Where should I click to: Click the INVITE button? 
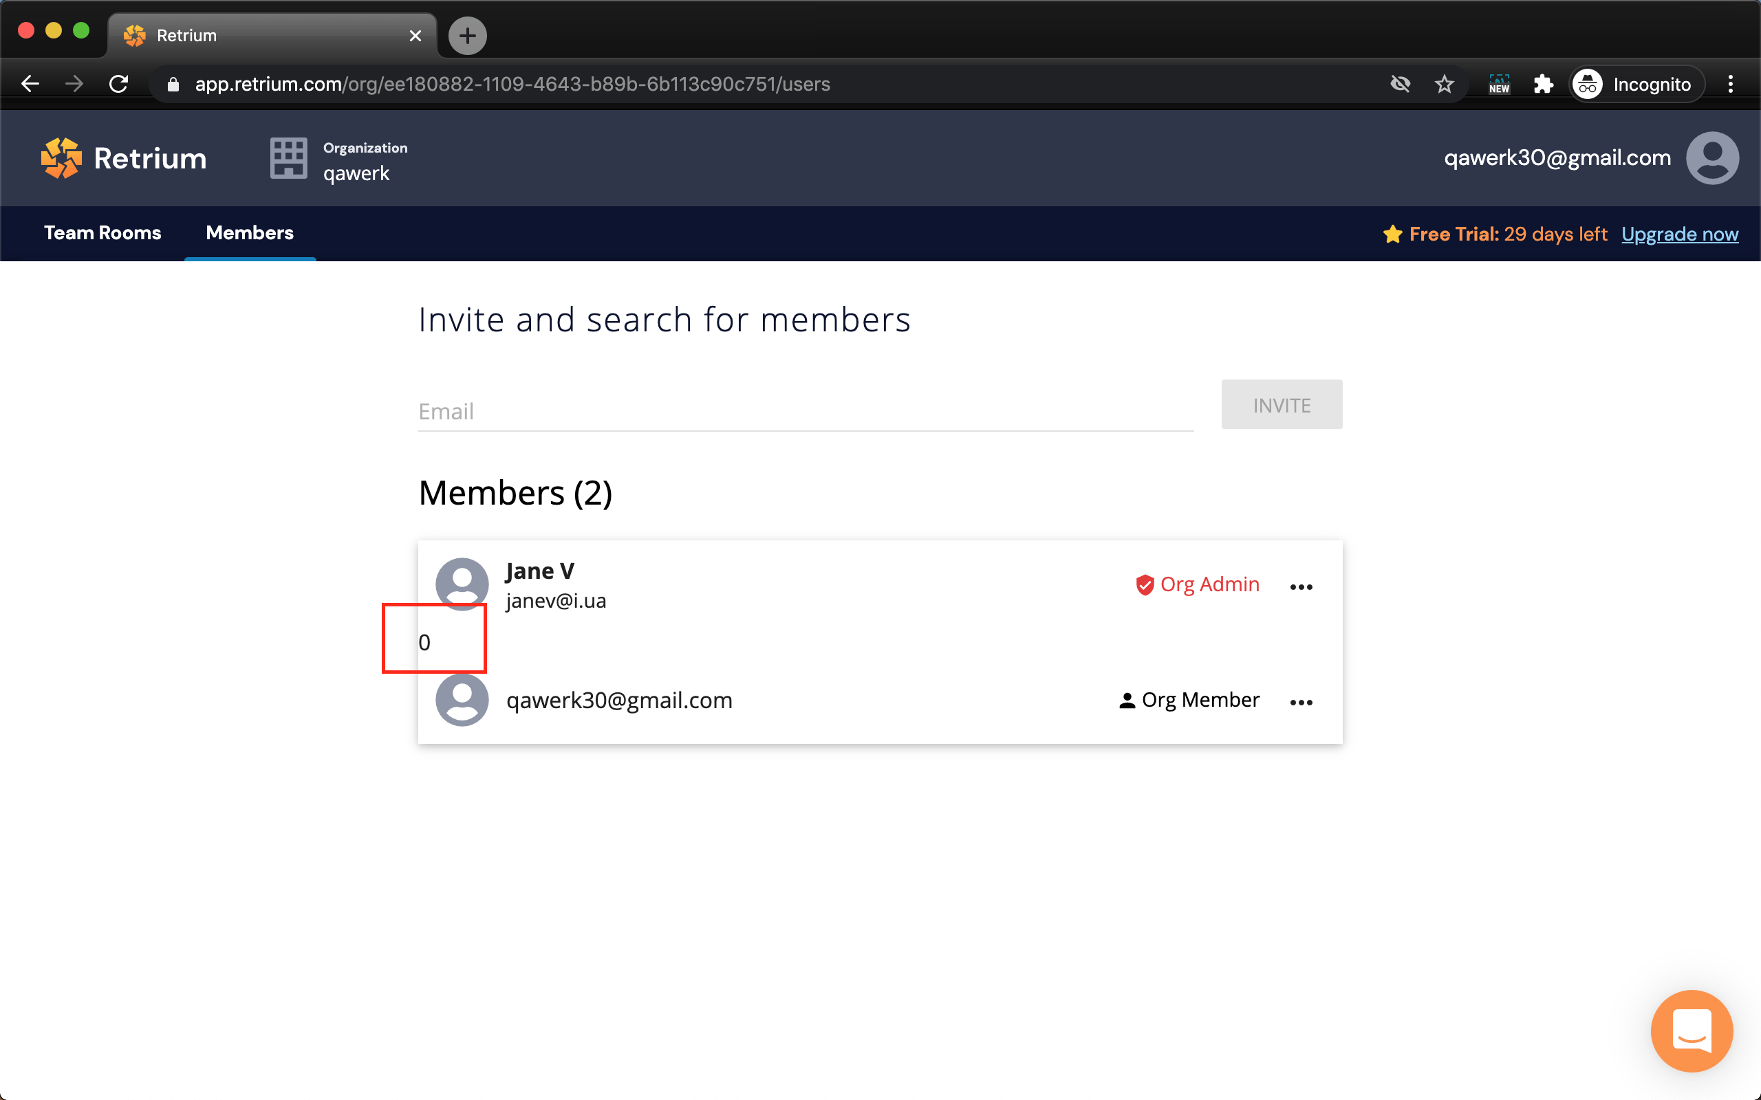point(1282,404)
